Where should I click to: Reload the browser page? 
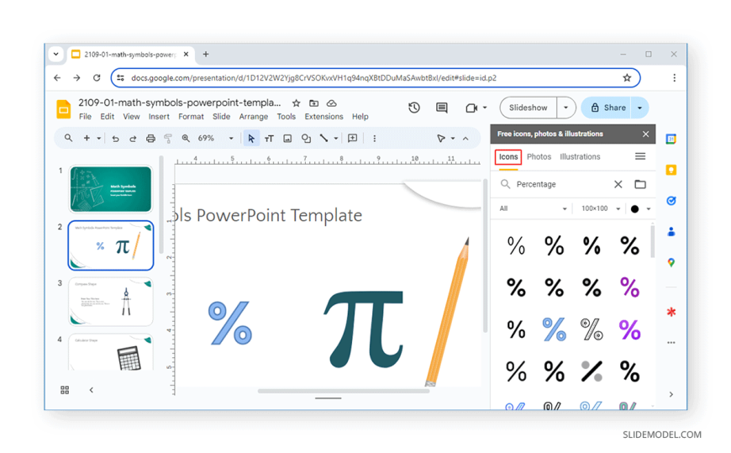tap(97, 78)
